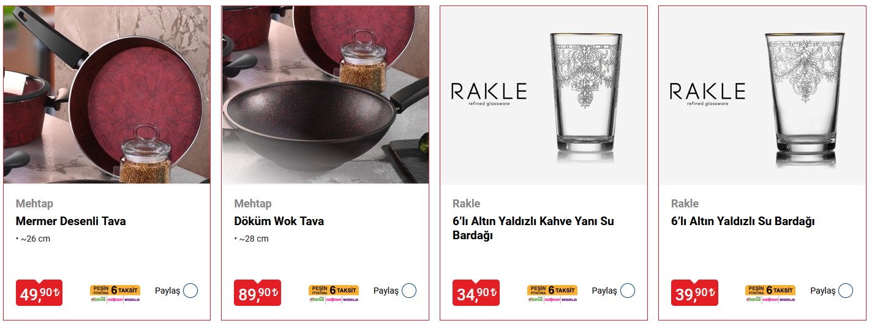872x323 pixels.
Task: Click the share circle on Kahve Yanı Su Bardağı card
Action: coord(628,291)
